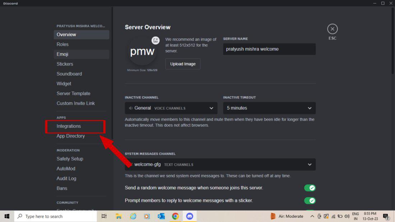
Task: Open Widget settings
Action: [x=82, y=84]
